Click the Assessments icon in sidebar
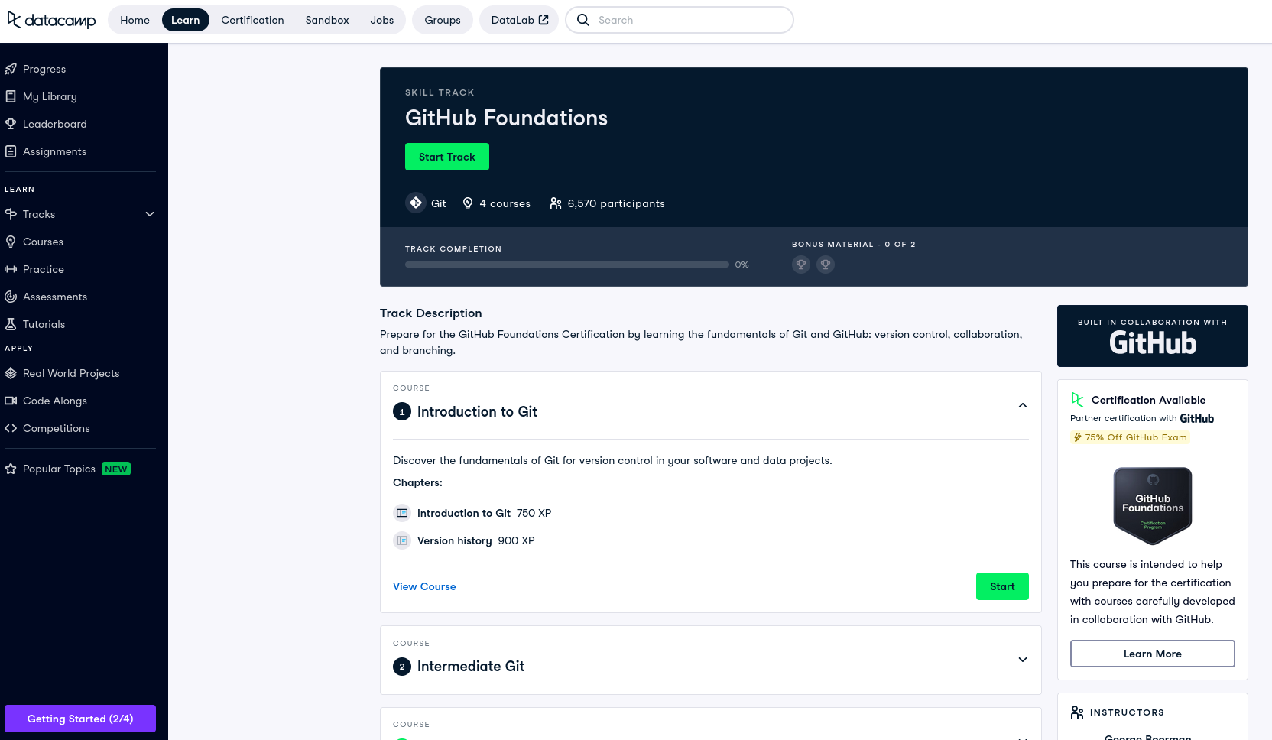Viewport: 1272px width, 740px height. [11, 297]
